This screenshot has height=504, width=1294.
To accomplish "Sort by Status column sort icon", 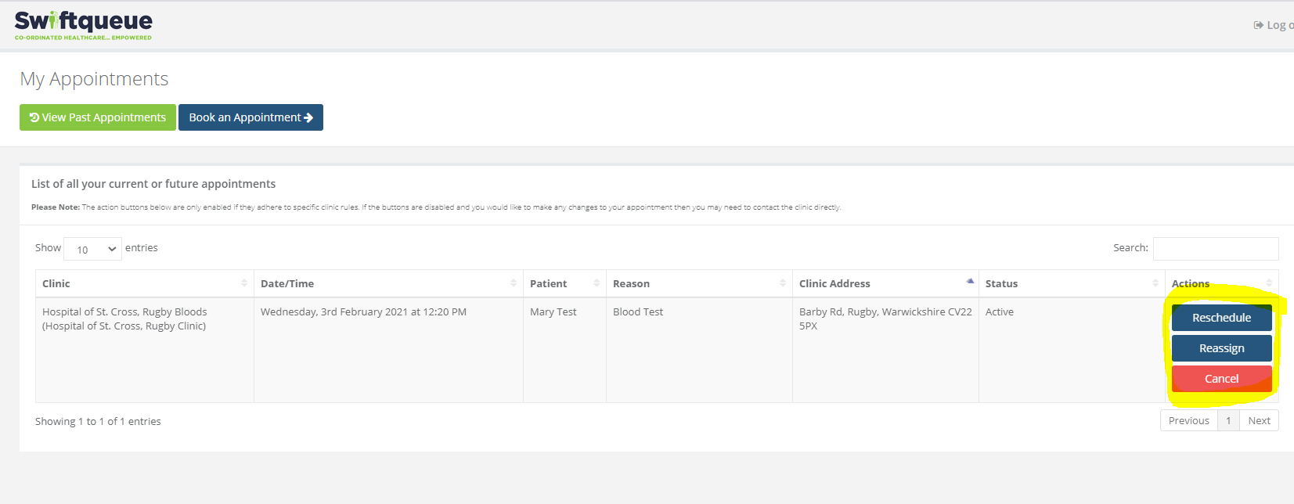I will [x=1155, y=283].
